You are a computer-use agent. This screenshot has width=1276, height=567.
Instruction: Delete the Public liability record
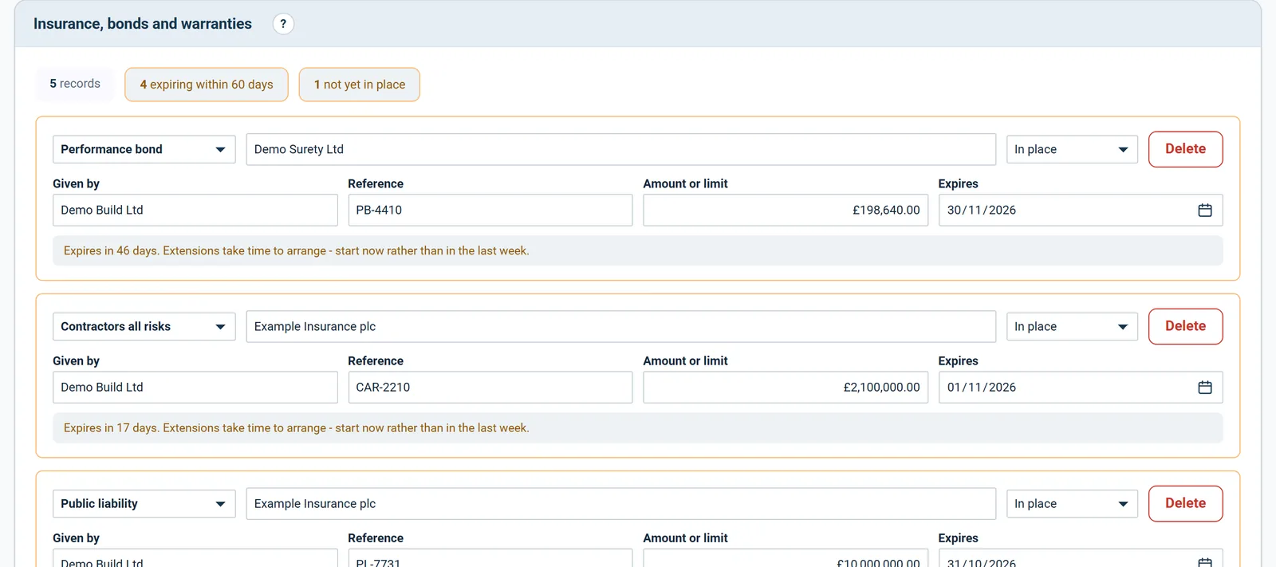tap(1185, 503)
